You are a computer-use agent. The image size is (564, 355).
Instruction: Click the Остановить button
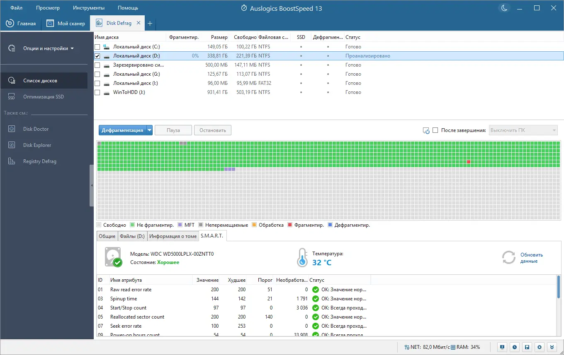[213, 130]
